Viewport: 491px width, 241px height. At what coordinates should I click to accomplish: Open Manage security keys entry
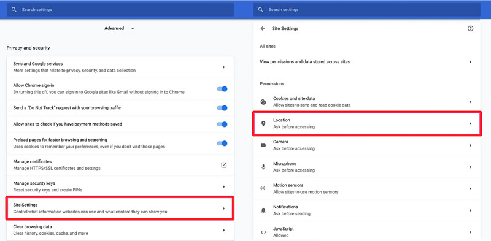click(120, 186)
